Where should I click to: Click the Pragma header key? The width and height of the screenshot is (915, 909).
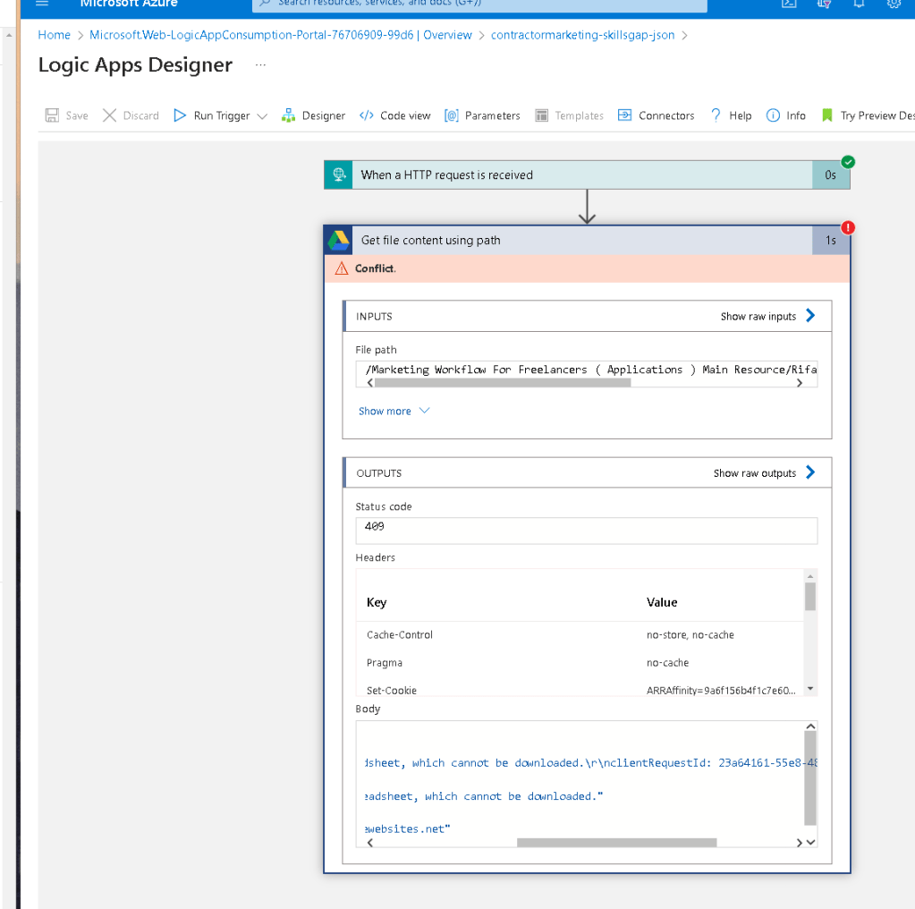384,663
